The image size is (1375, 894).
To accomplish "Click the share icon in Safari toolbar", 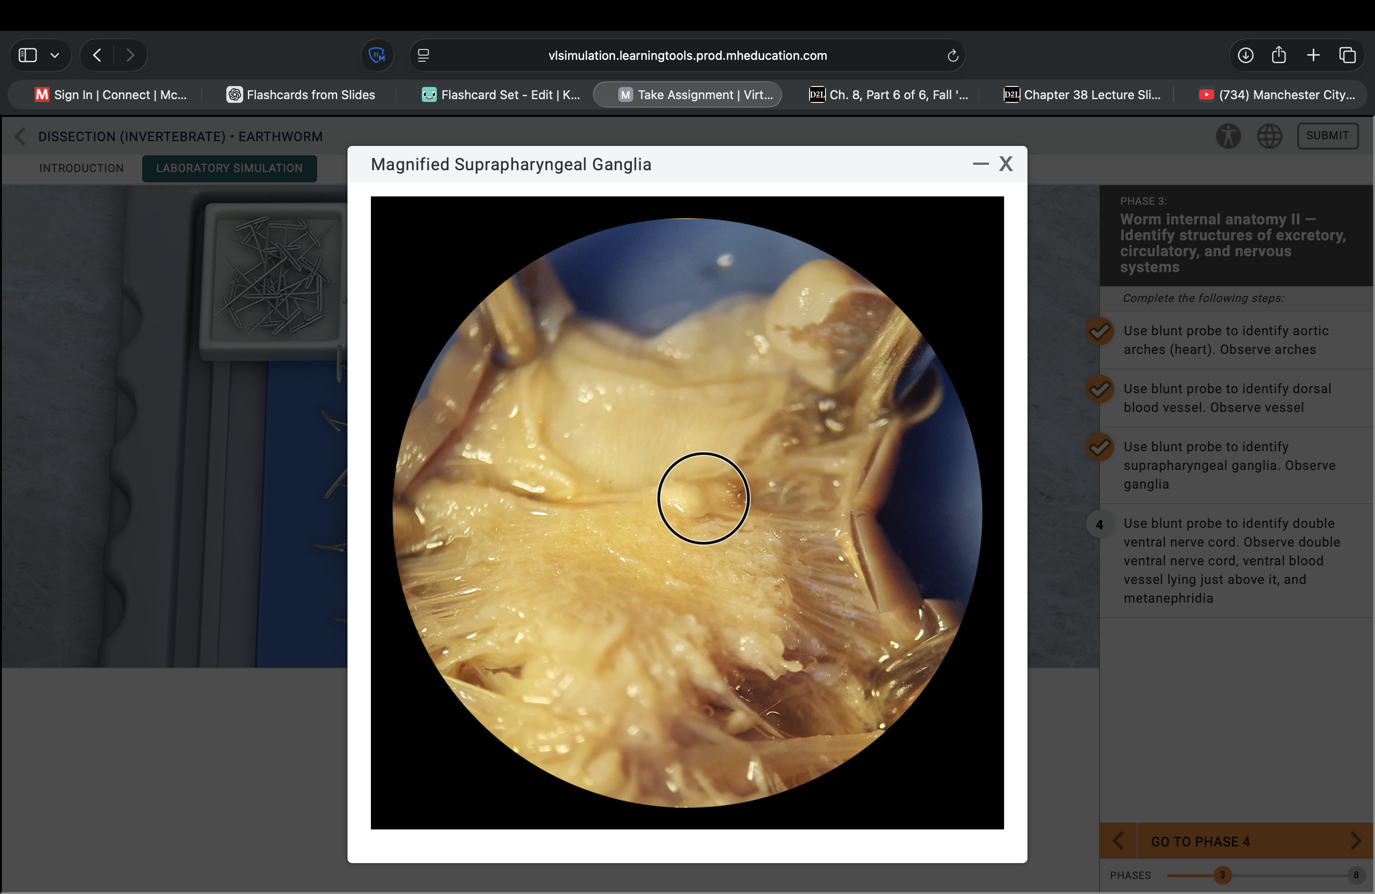I will pos(1279,56).
